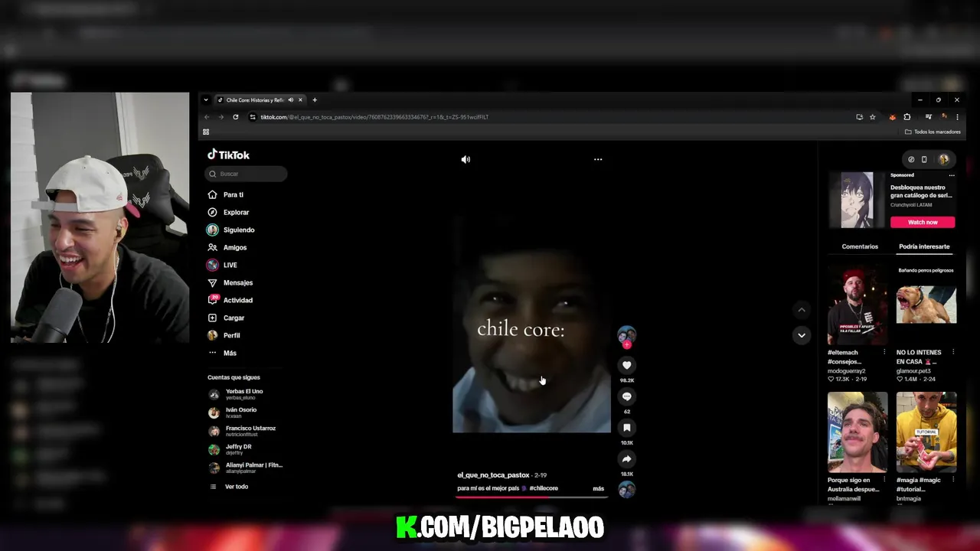Open browser extensions puzzle icon
Screen dimensions: 980x551
click(907, 117)
